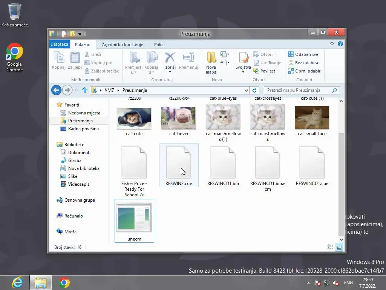This screenshot has width=386, height=290.
Task: Click Zalijepi prečac command
Action: point(102,71)
